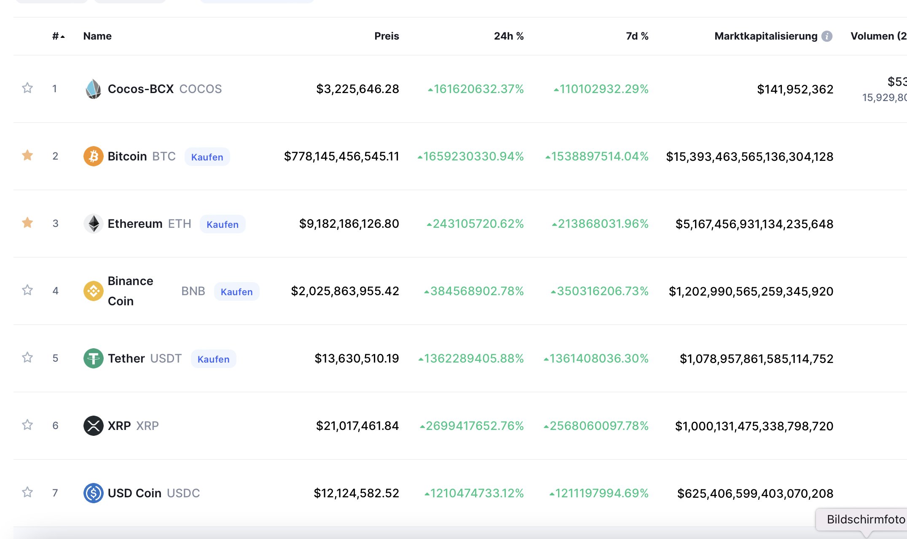Click Bitcoin 24h change 1659230330.94%
Screen dimensions: 907x539
click(471, 156)
